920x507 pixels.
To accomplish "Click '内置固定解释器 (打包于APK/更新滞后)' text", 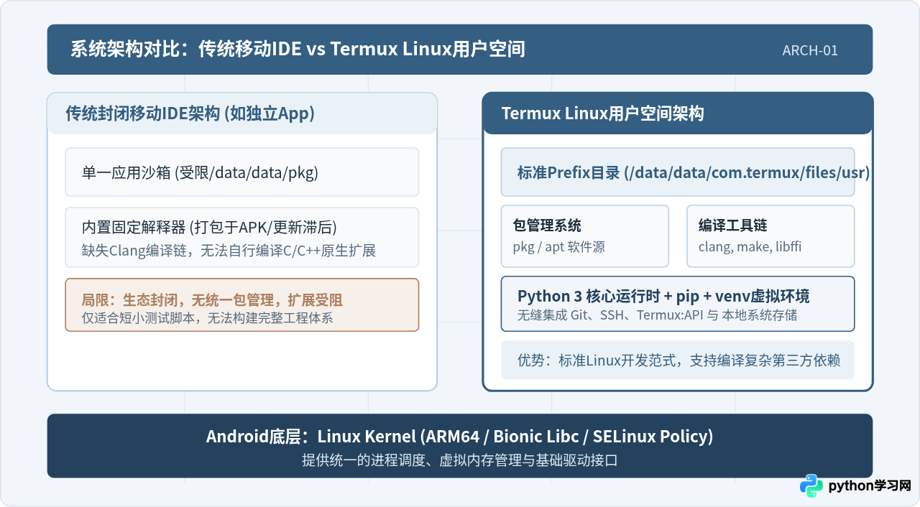I will click(209, 228).
